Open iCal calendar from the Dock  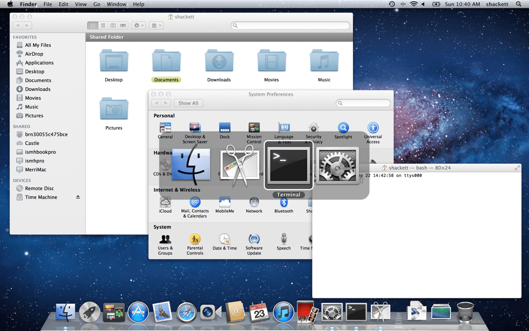tap(259, 312)
